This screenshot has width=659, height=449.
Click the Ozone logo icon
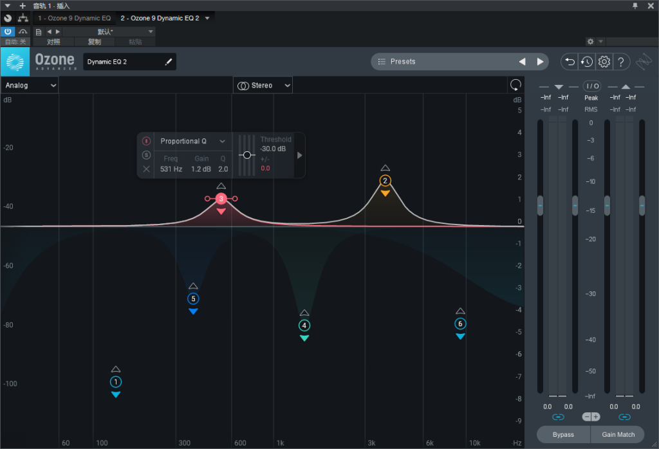[15, 62]
